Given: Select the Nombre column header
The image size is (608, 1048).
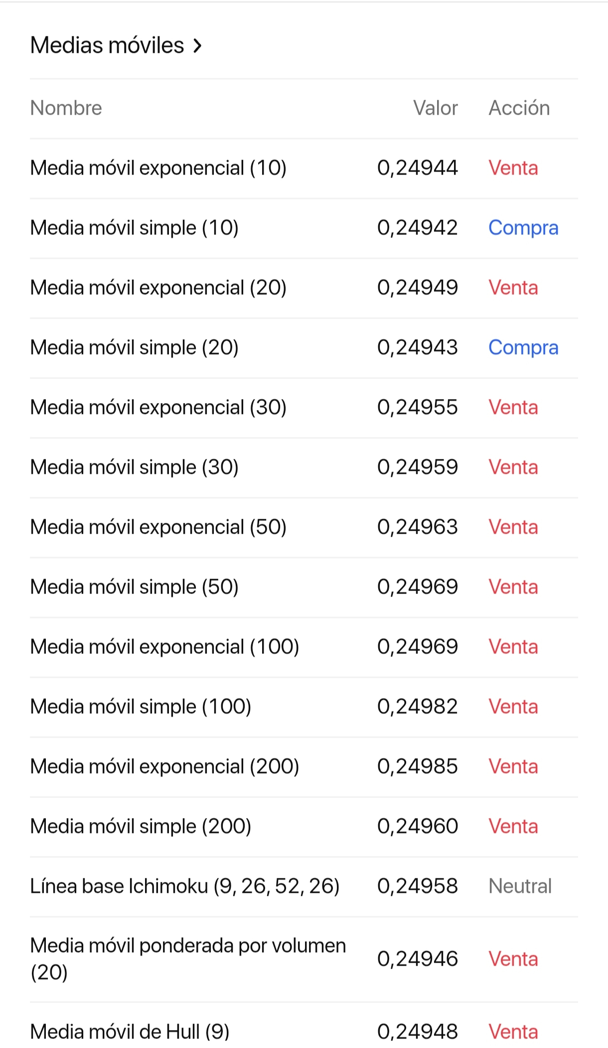Looking at the screenshot, I should click(66, 108).
